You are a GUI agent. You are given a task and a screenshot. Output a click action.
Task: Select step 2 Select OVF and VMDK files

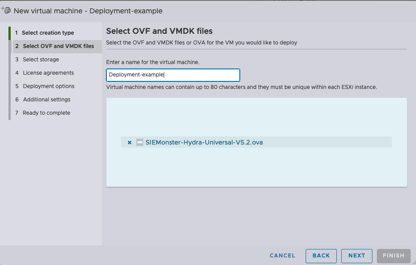[58, 46]
